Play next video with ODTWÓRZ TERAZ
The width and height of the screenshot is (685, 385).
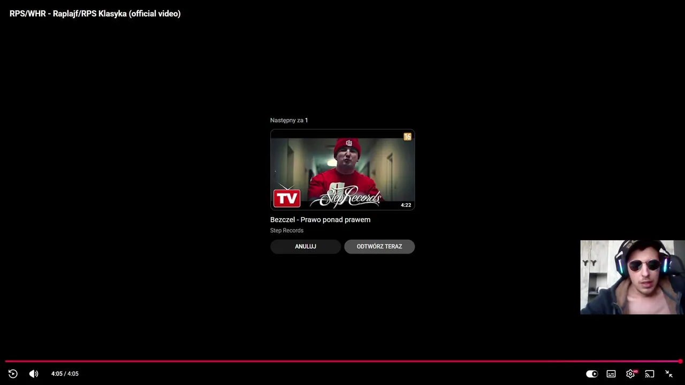pos(379,247)
